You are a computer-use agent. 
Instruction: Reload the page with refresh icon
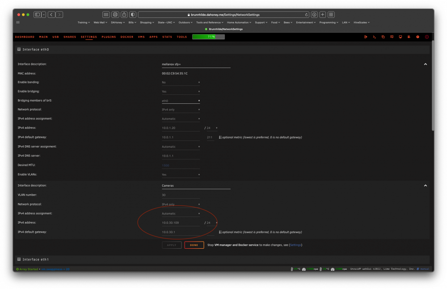click(307, 15)
